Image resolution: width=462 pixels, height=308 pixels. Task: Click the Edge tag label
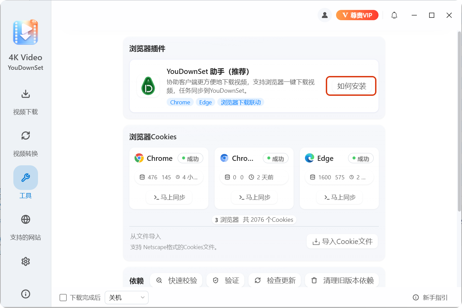click(205, 102)
